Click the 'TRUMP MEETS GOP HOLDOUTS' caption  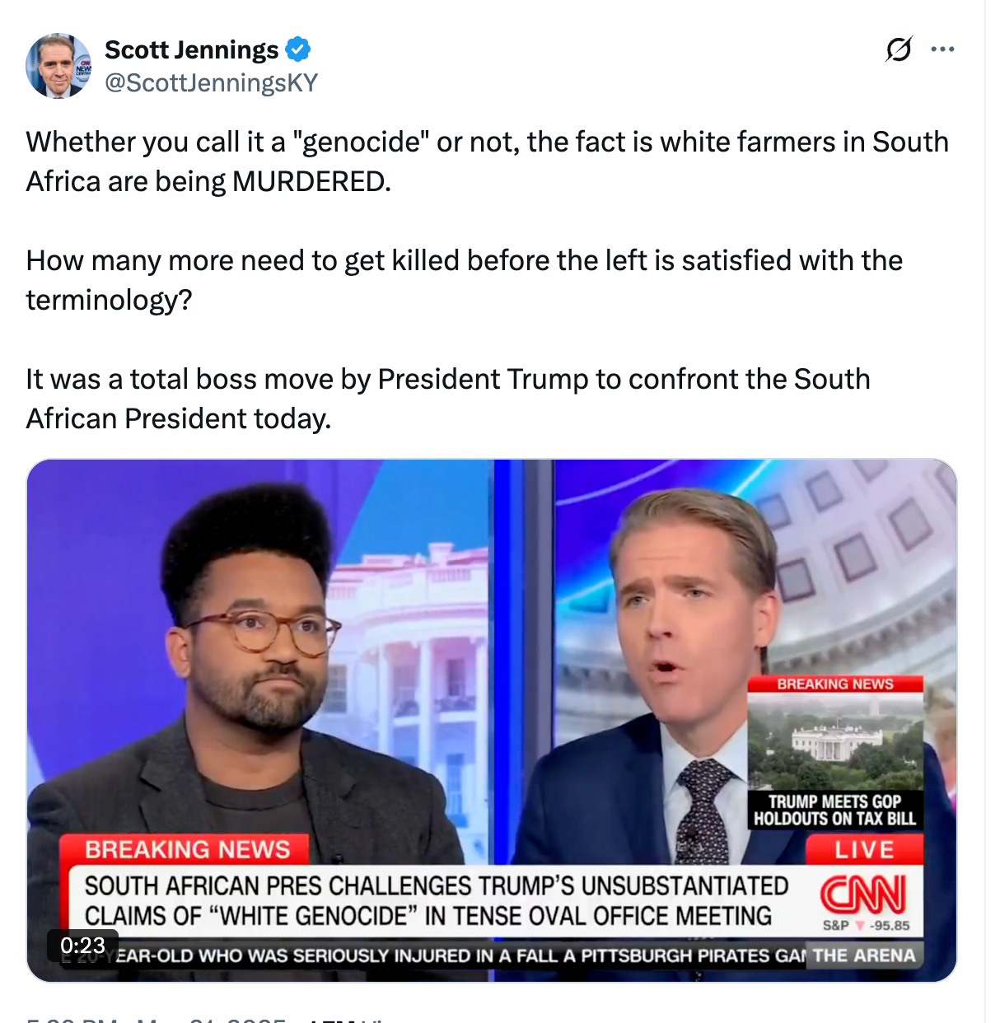click(835, 810)
